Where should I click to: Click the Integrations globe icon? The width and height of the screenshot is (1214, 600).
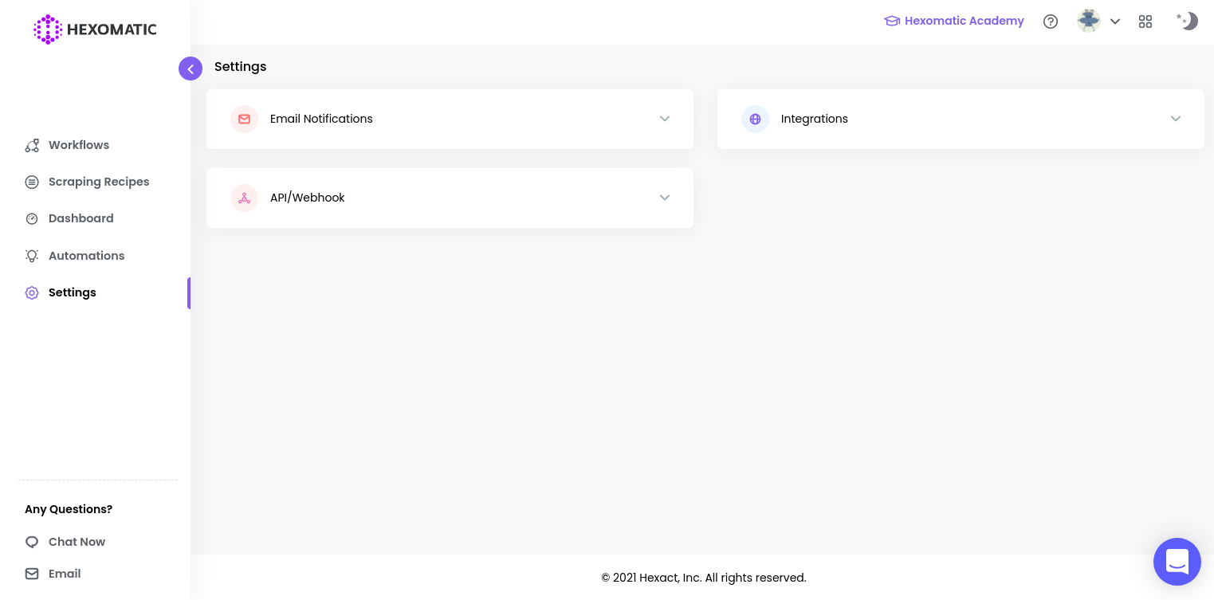[x=755, y=119]
